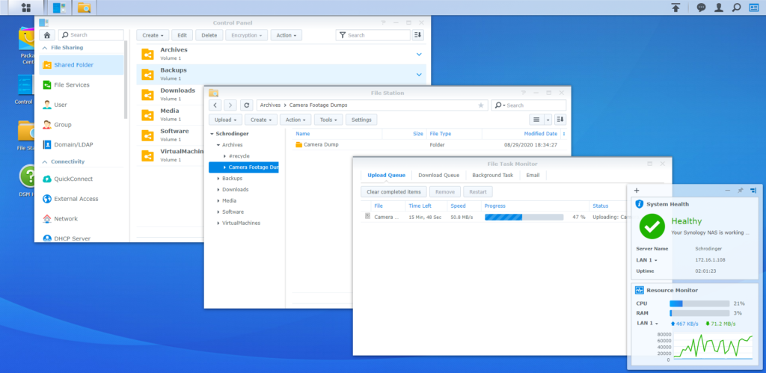Open the user options icon
This screenshot has width=766, height=373.
pyautogui.click(x=719, y=7)
